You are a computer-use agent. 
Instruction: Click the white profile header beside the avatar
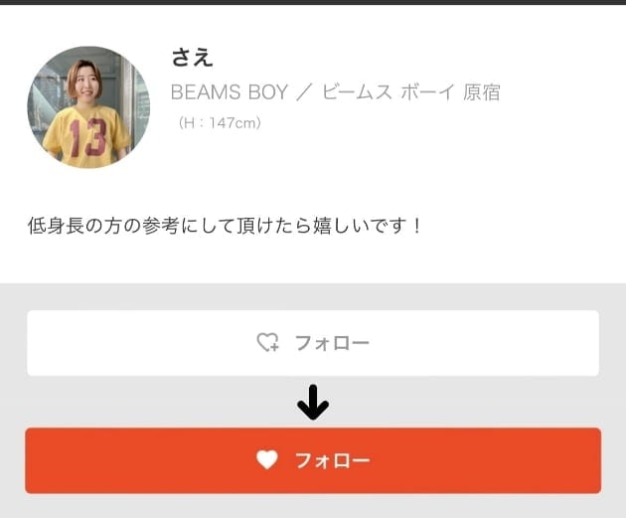399,160
